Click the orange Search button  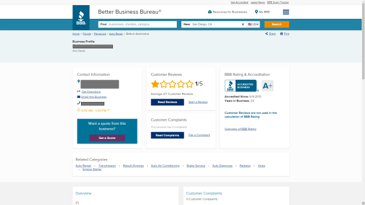click(x=277, y=24)
